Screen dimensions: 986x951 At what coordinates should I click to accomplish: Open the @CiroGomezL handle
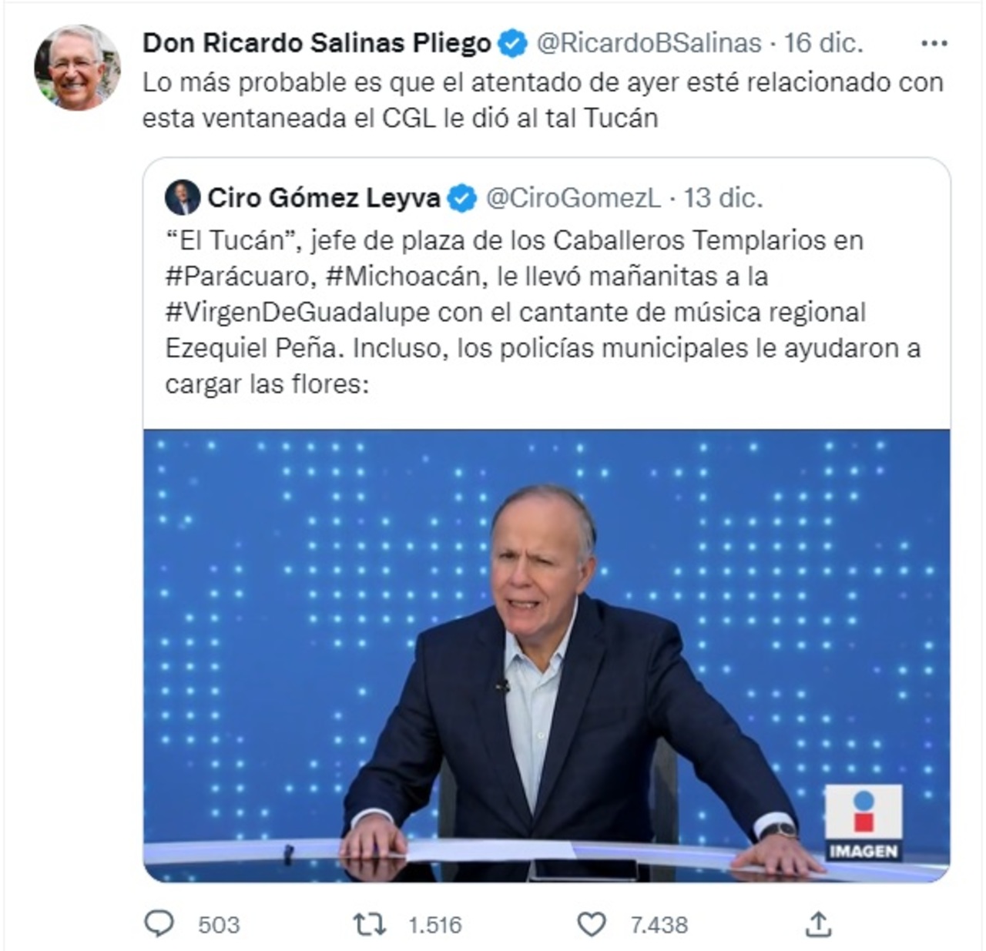(573, 199)
